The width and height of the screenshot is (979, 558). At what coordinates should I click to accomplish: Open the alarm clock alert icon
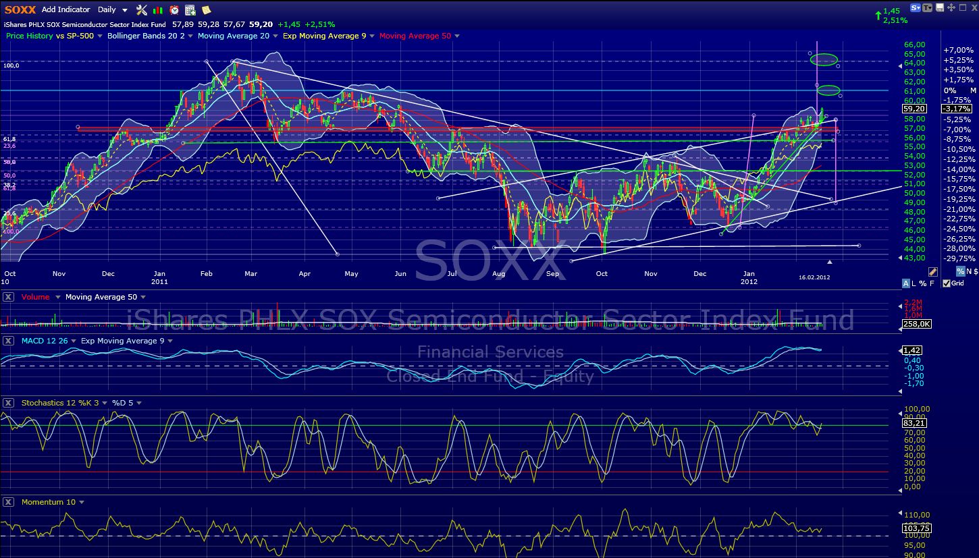[174, 10]
